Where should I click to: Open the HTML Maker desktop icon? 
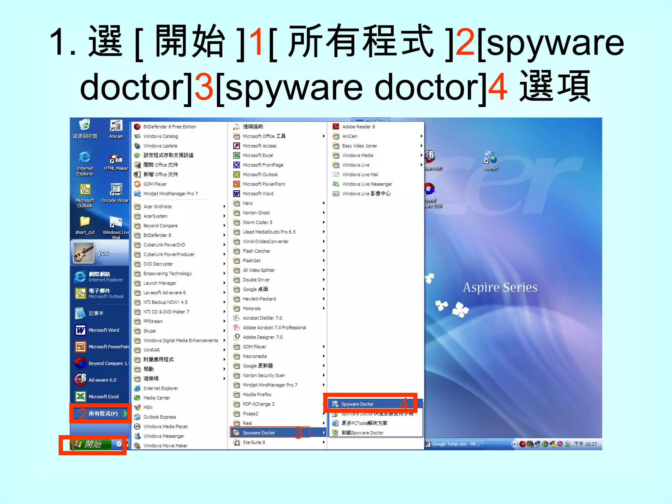[x=115, y=161]
